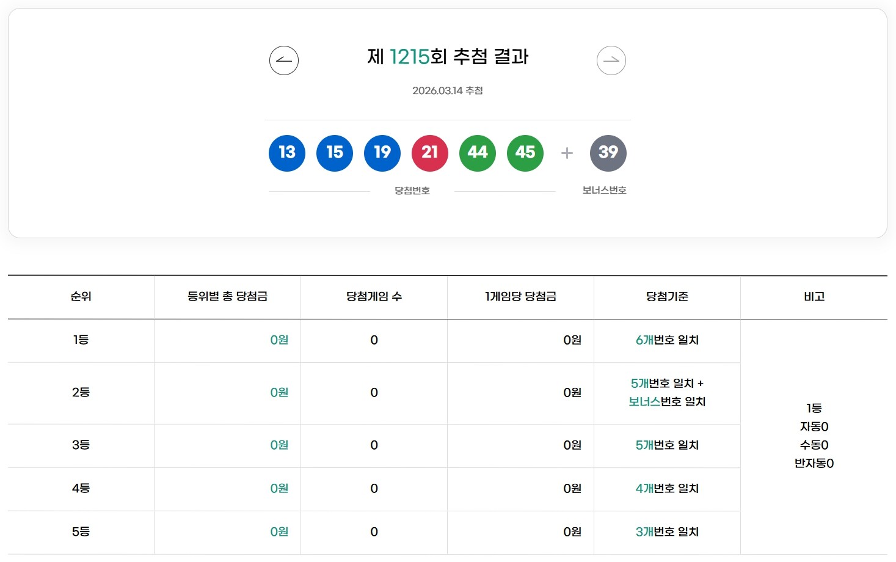896x562 pixels.
Task: Click 3등 row criteria 5개번호 일치
Action: point(667,445)
